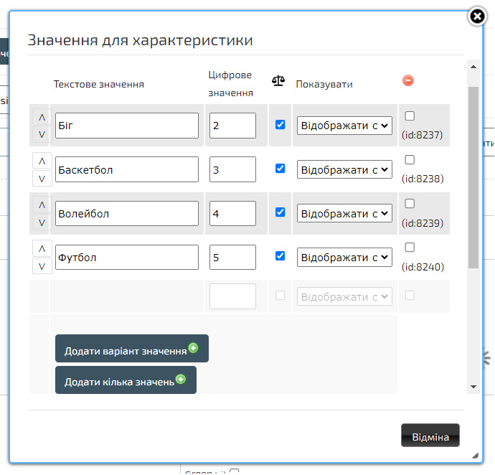Move the Волейбол row down with arrow
The image size is (495, 475).
[42, 222]
